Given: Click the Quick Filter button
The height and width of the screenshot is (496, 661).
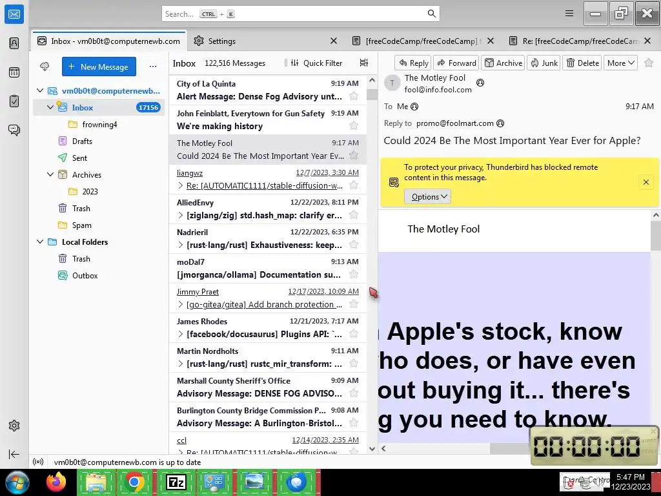Looking at the screenshot, I should pos(316,63).
